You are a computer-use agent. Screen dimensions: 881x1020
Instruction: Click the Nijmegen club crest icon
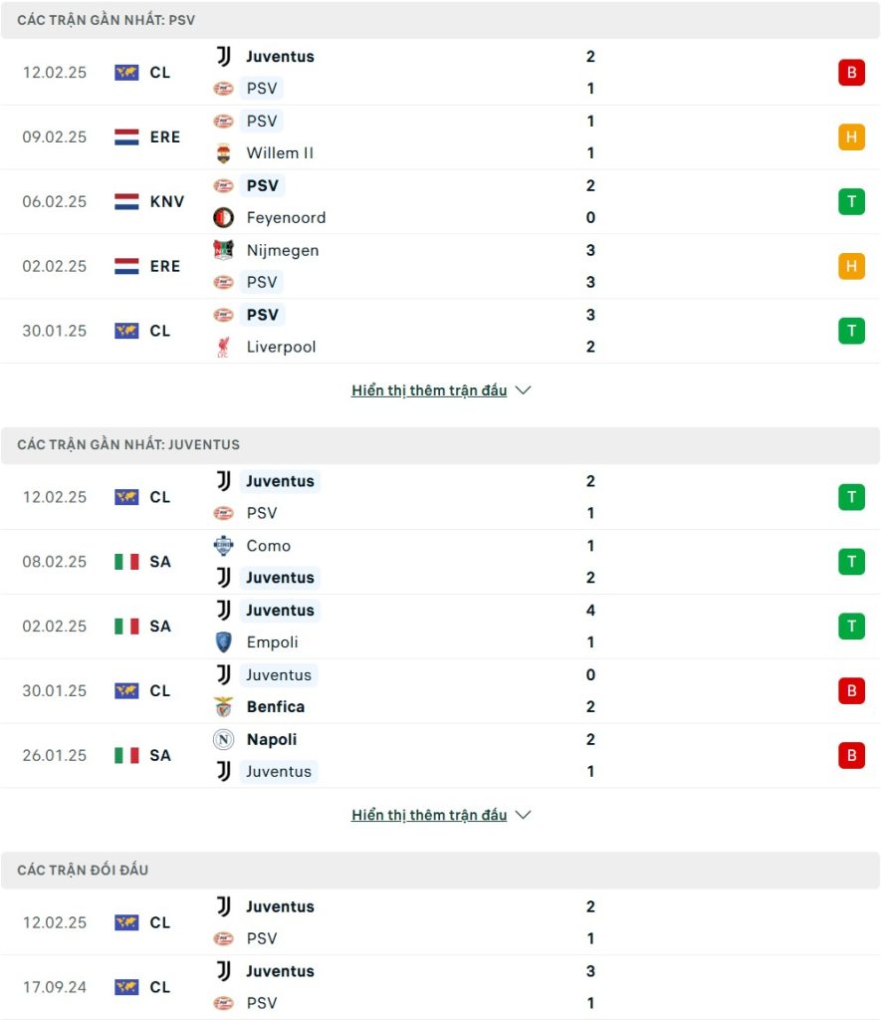224,250
